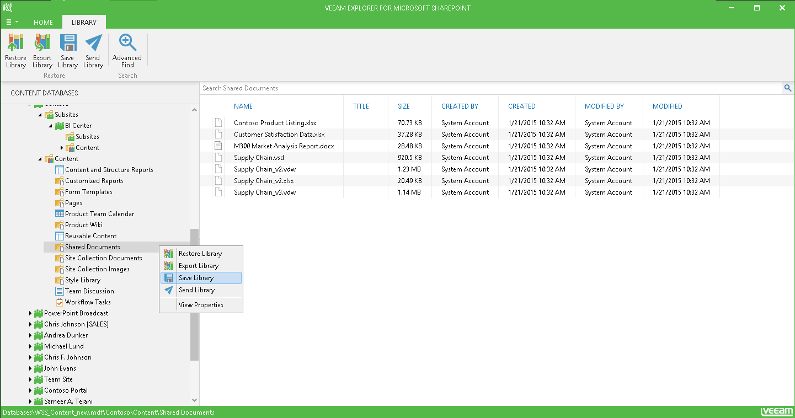
Task: Select the Michael Lund site in tree
Action: (64, 346)
